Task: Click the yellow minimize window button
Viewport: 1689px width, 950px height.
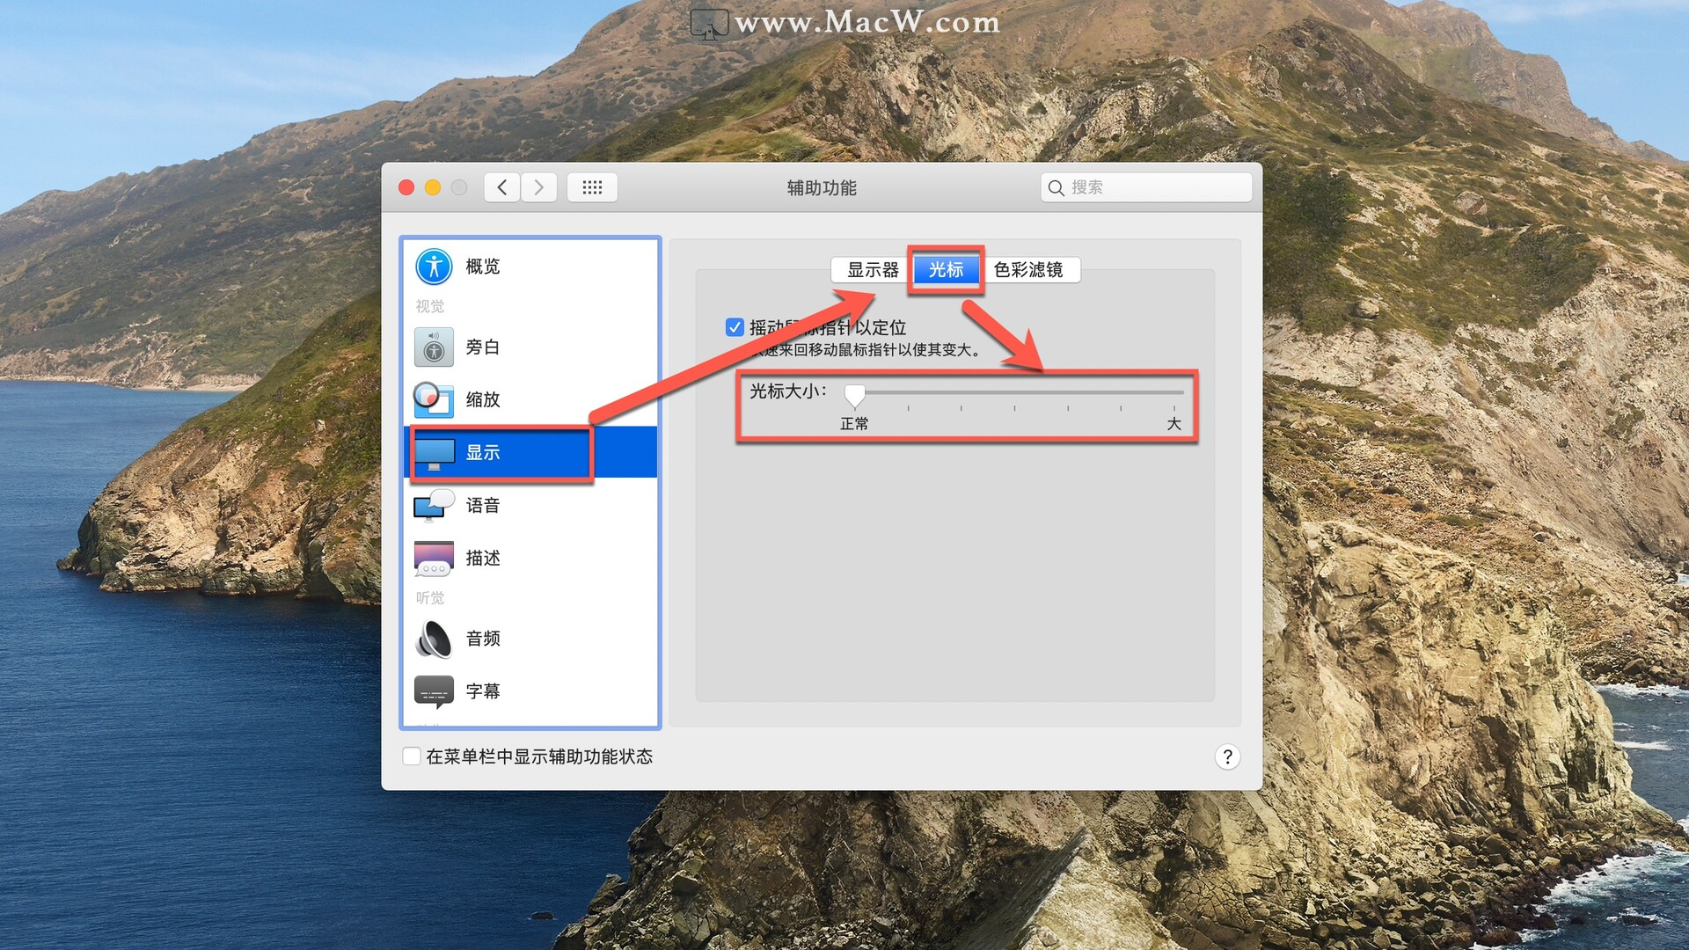Action: 433,187
